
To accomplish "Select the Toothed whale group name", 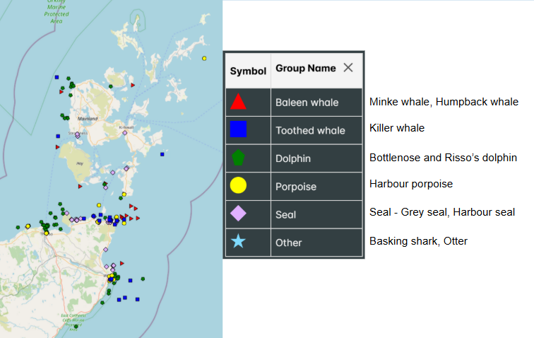I will 310,130.
